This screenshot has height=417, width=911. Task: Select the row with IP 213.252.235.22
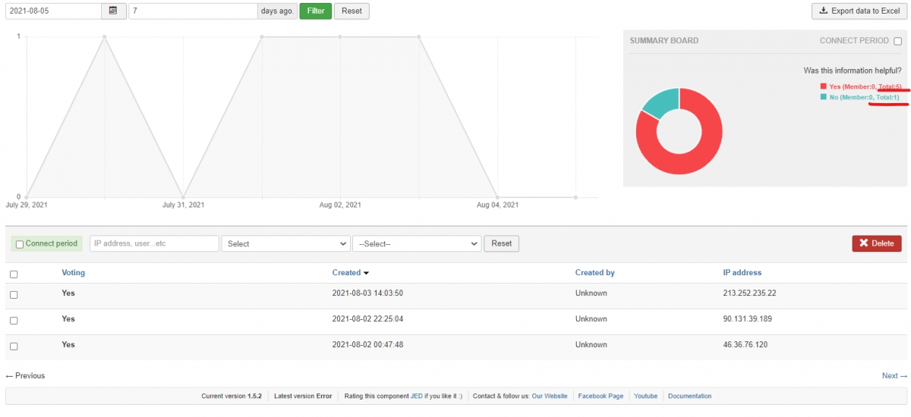pyautogui.click(x=14, y=295)
